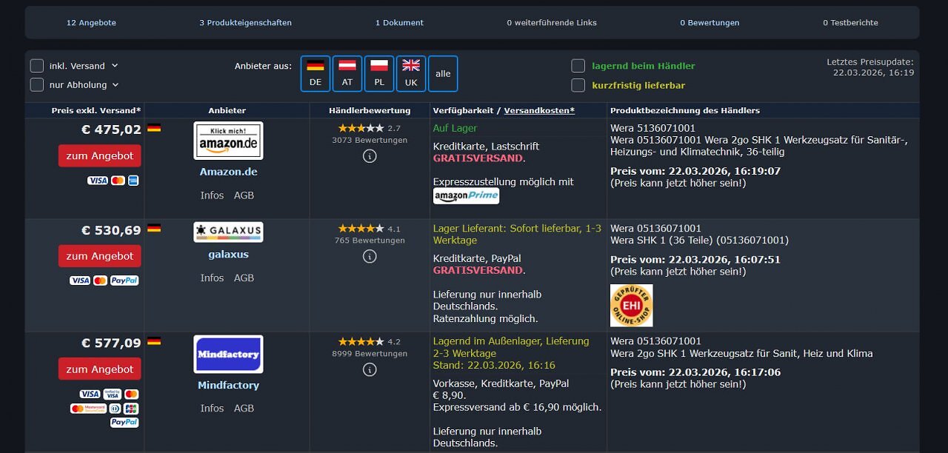Click the € 530,69 price
The image size is (948, 453).
coord(111,230)
